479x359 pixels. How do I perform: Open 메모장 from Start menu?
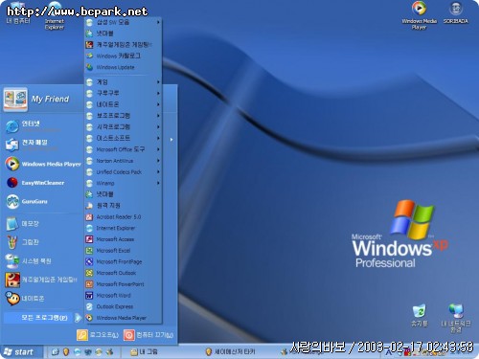click(x=42, y=224)
